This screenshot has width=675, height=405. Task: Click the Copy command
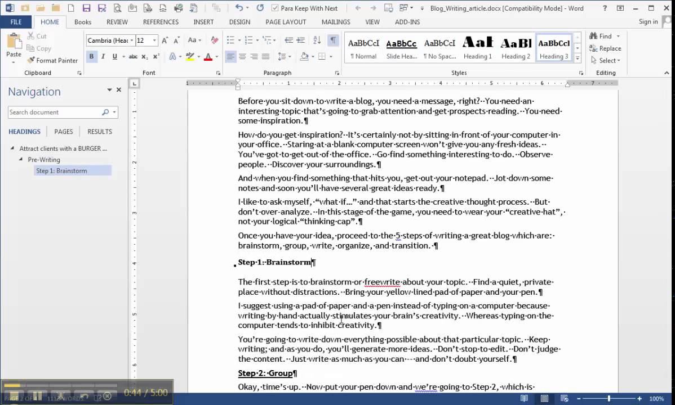coord(39,48)
